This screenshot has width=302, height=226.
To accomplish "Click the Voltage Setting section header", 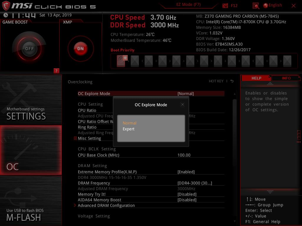I will (x=94, y=216).
